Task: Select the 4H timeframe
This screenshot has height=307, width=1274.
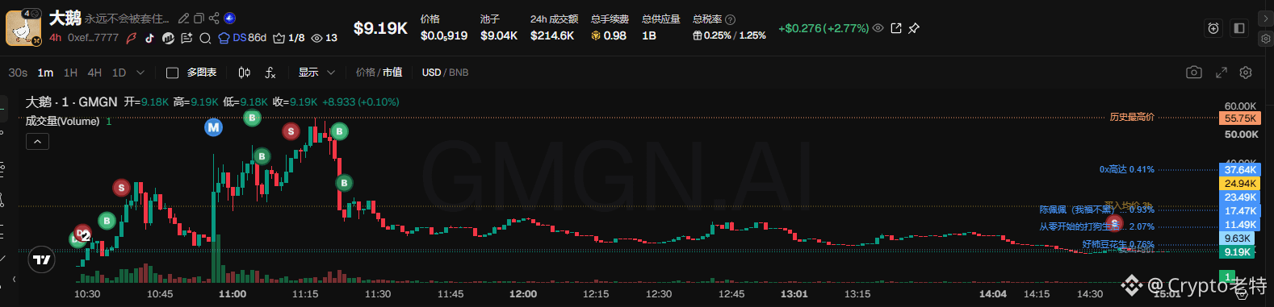Action: coord(94,73)
